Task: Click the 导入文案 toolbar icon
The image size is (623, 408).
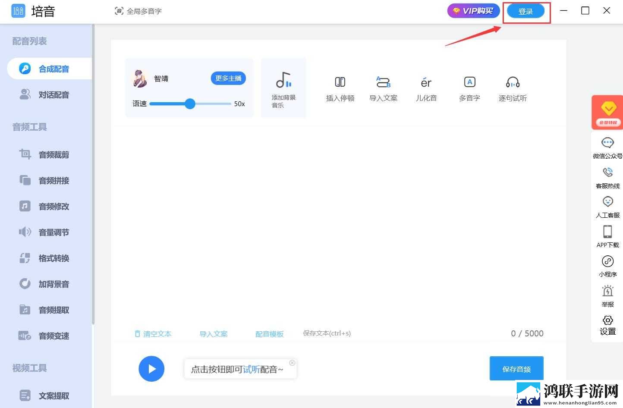Action: point(383,82)
